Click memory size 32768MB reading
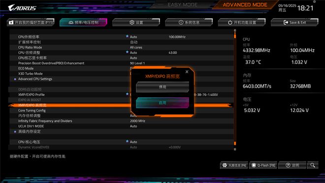Viewport: 325px width, 183px height. (x=300, y=86)
